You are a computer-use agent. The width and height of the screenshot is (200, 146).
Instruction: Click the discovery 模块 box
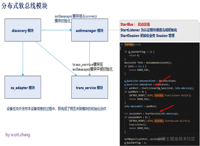pos(23,30)
